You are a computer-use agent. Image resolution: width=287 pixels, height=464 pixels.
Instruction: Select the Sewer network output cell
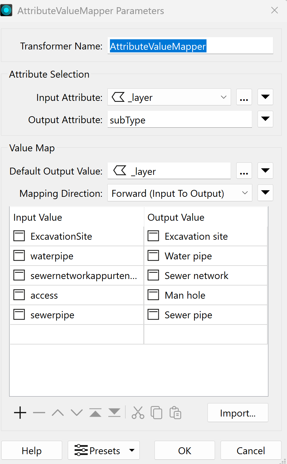tap(206, 275)
